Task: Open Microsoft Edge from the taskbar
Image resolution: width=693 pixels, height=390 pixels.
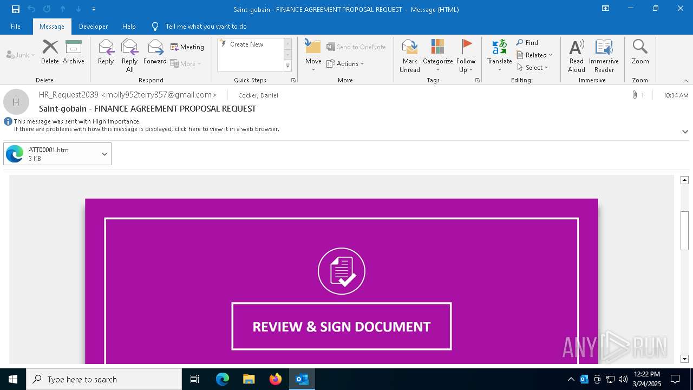Action: coord(223,379)
